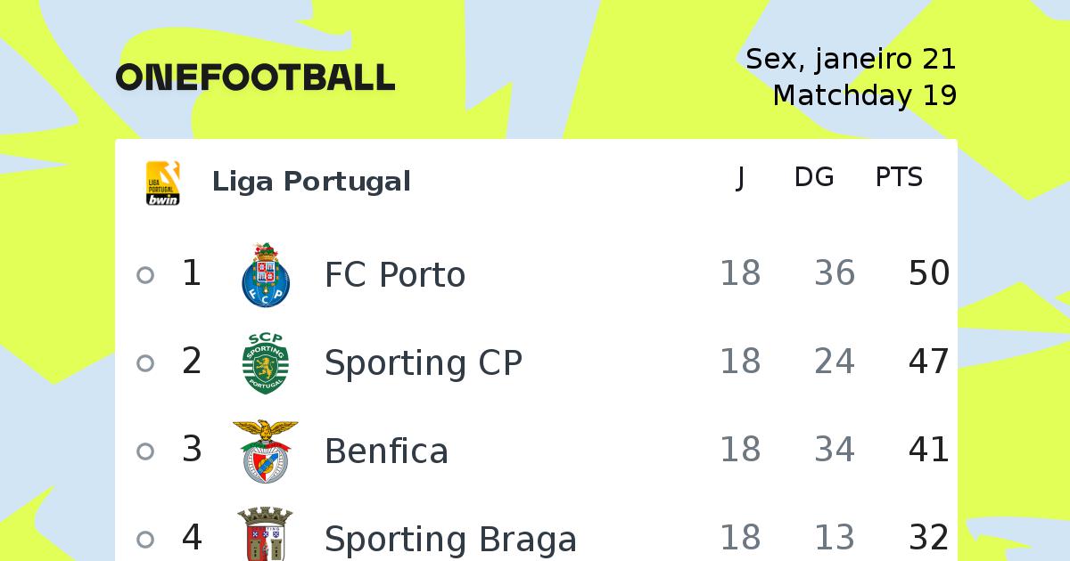Click the DG column header

[x=814, y=178]
